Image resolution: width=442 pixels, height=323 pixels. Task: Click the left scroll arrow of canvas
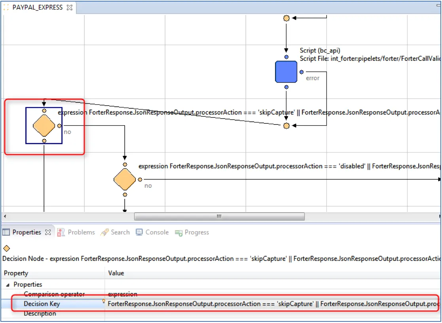(5, 216)
